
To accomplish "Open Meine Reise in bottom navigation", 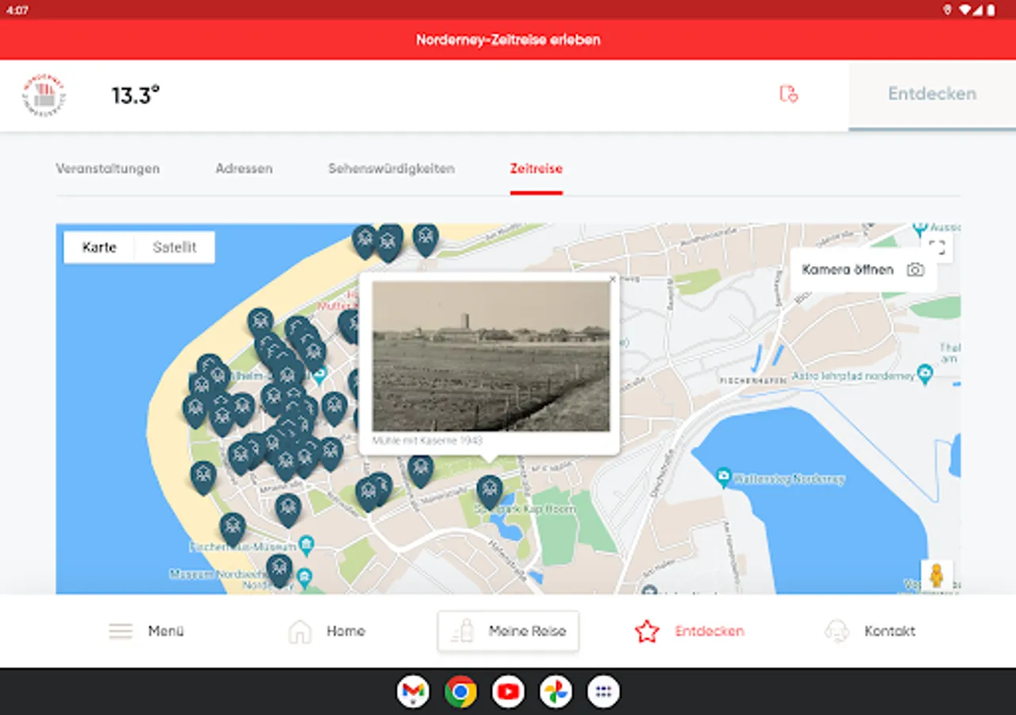I will tap(508, 632).
